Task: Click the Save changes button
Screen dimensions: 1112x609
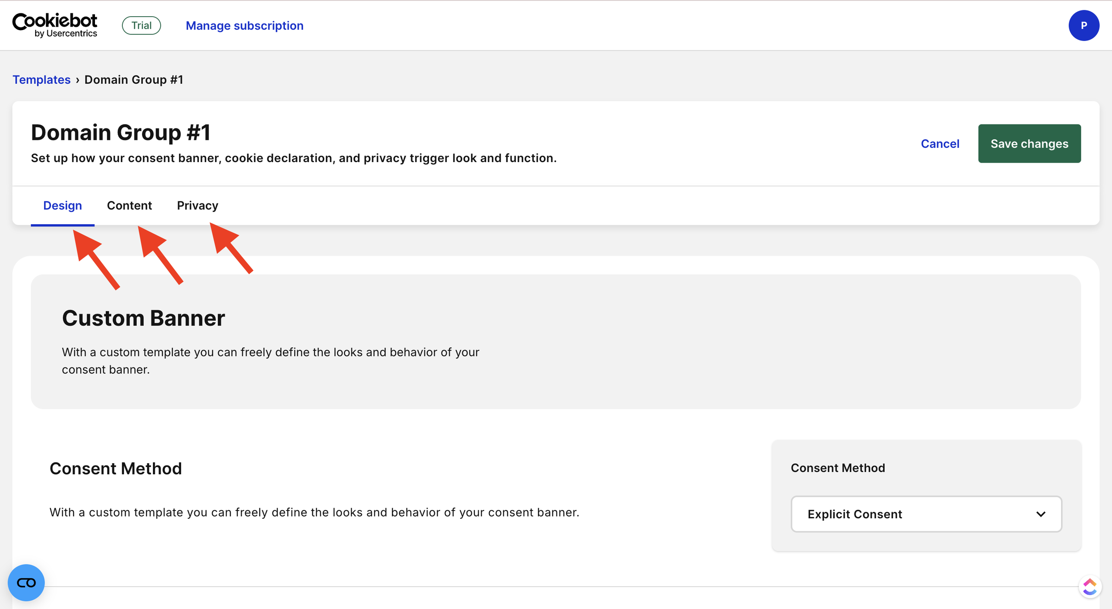Action: 1030,144
